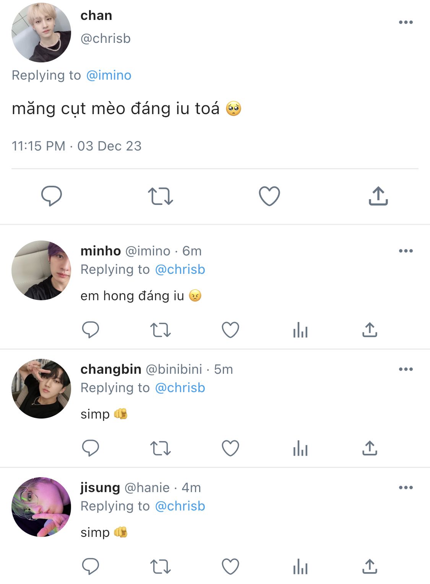This screenshot has width=430, height=584.
Task: Open more options on minho's reply
Action: tap(406, 251)
